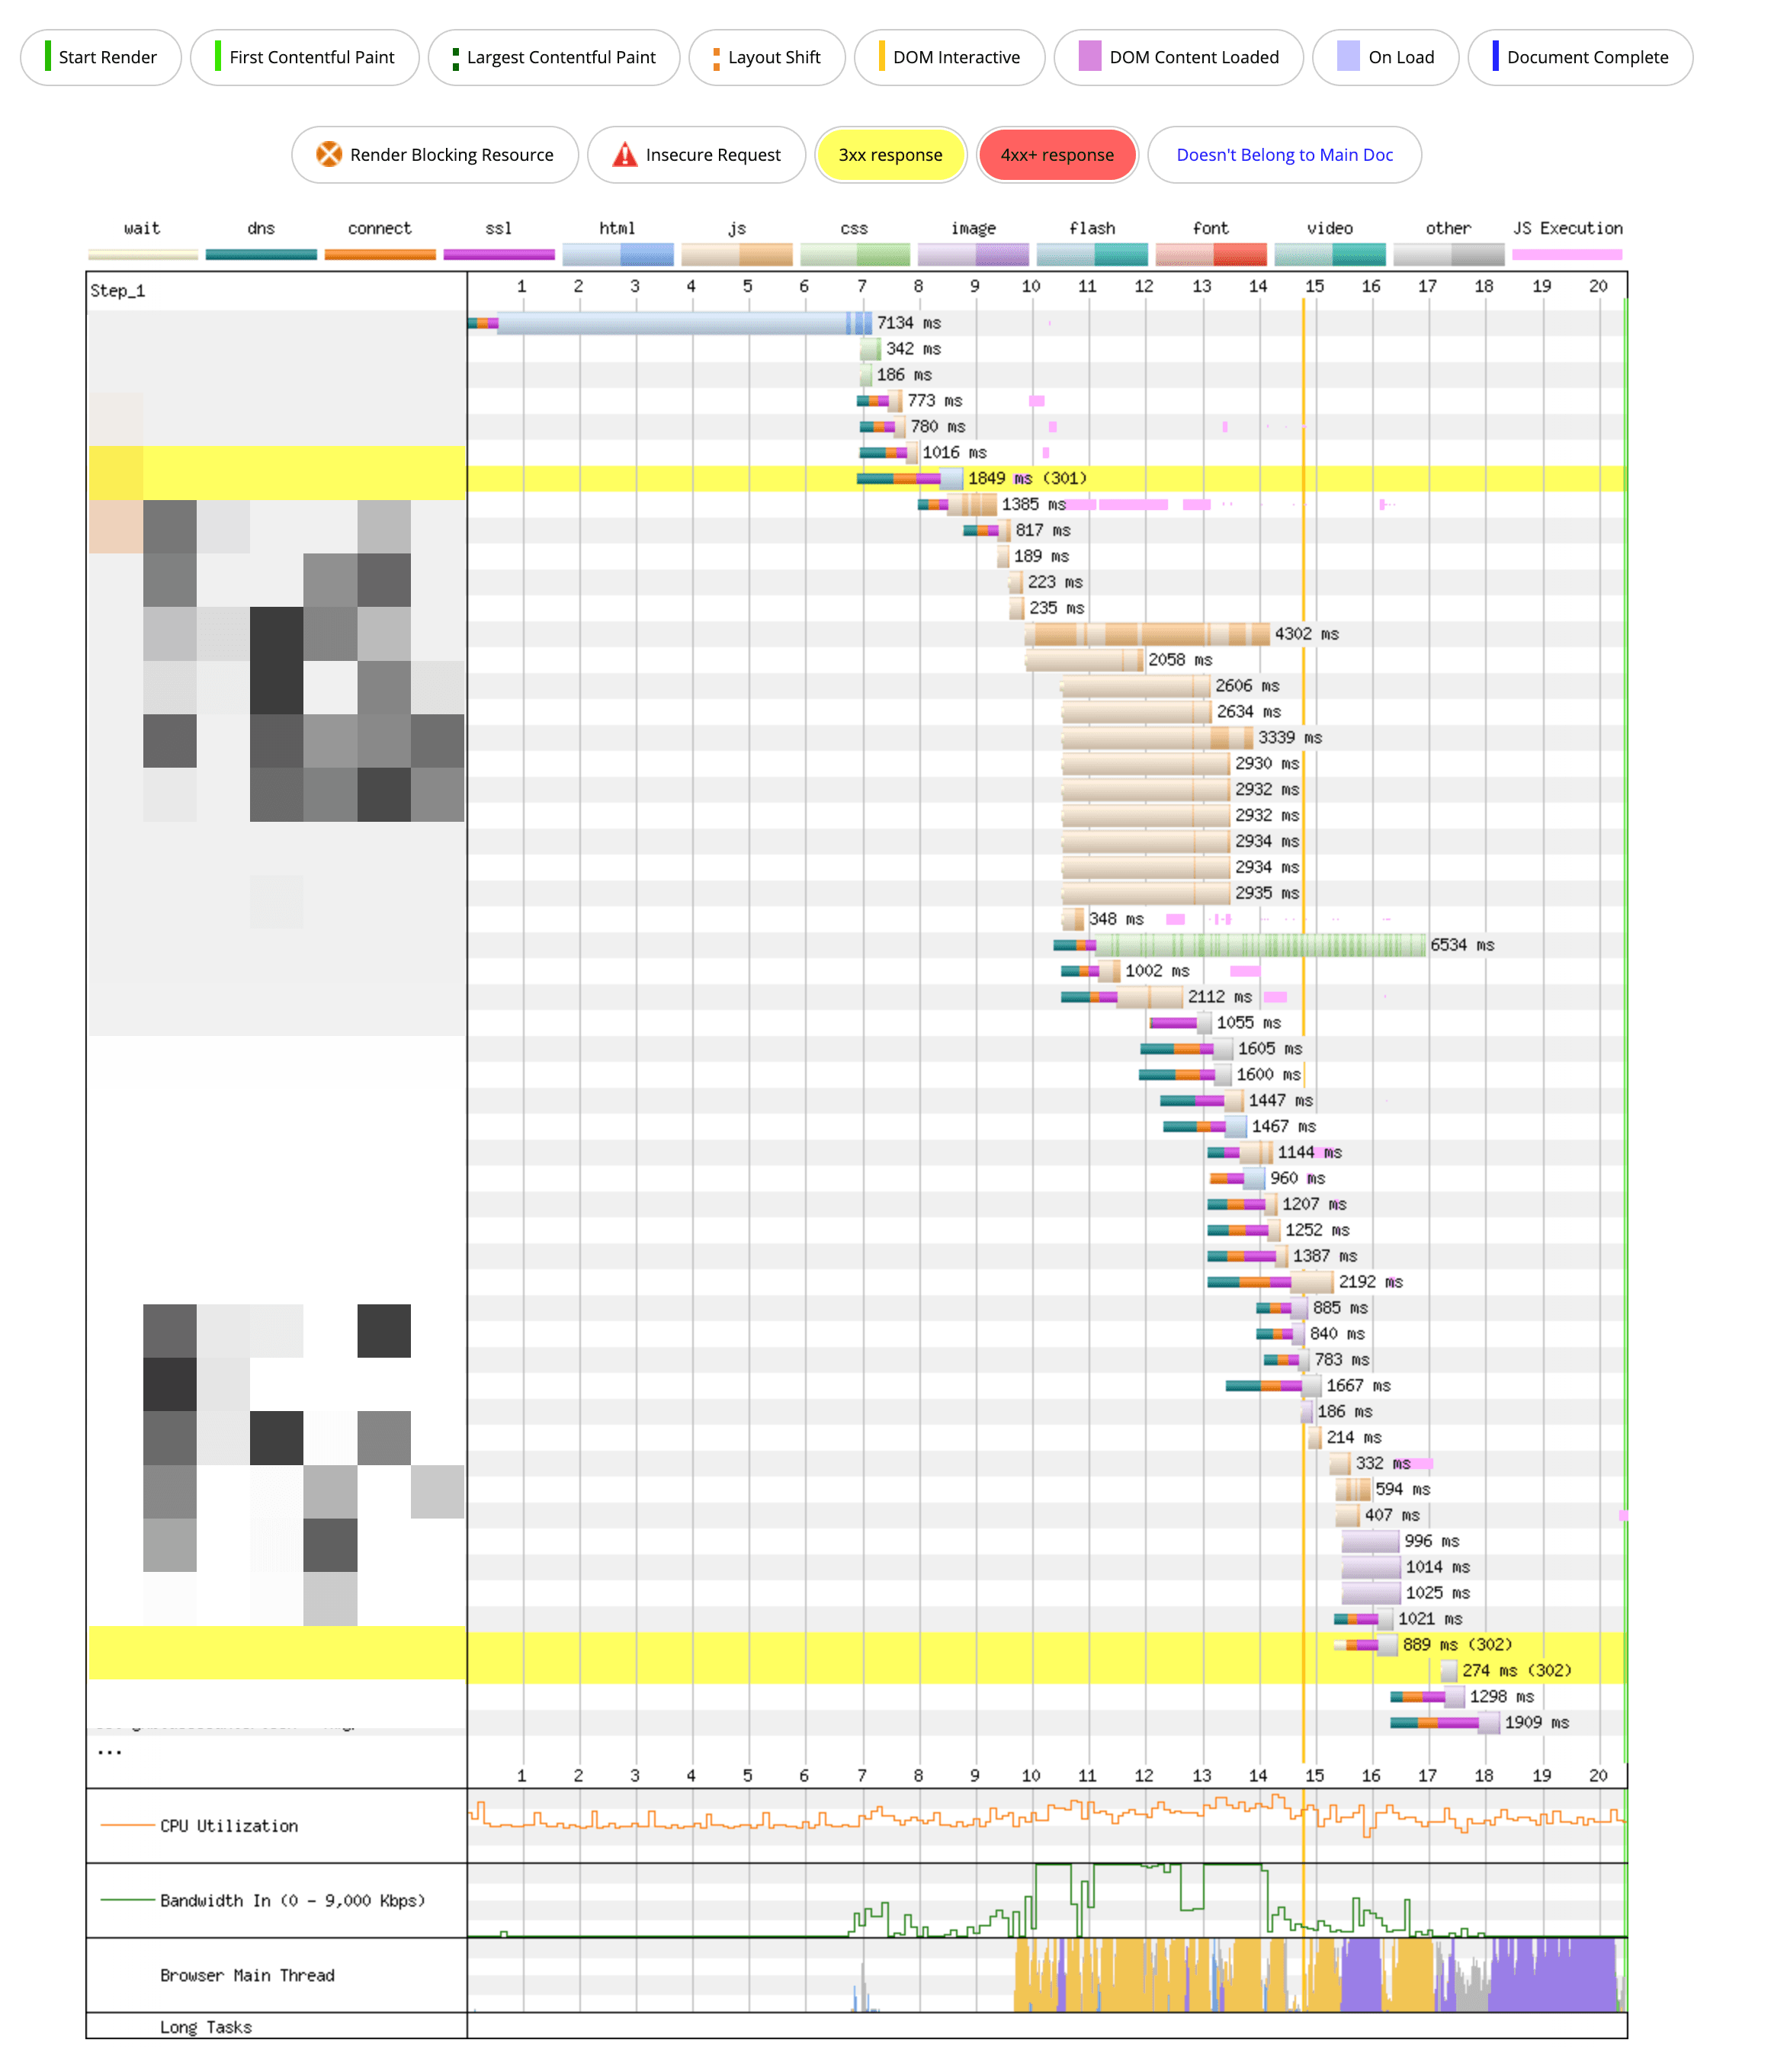The height and width of the screenshot is (2072, 1787).
Task: Toggle the 3xx response filter
Action: click(890, 155)
